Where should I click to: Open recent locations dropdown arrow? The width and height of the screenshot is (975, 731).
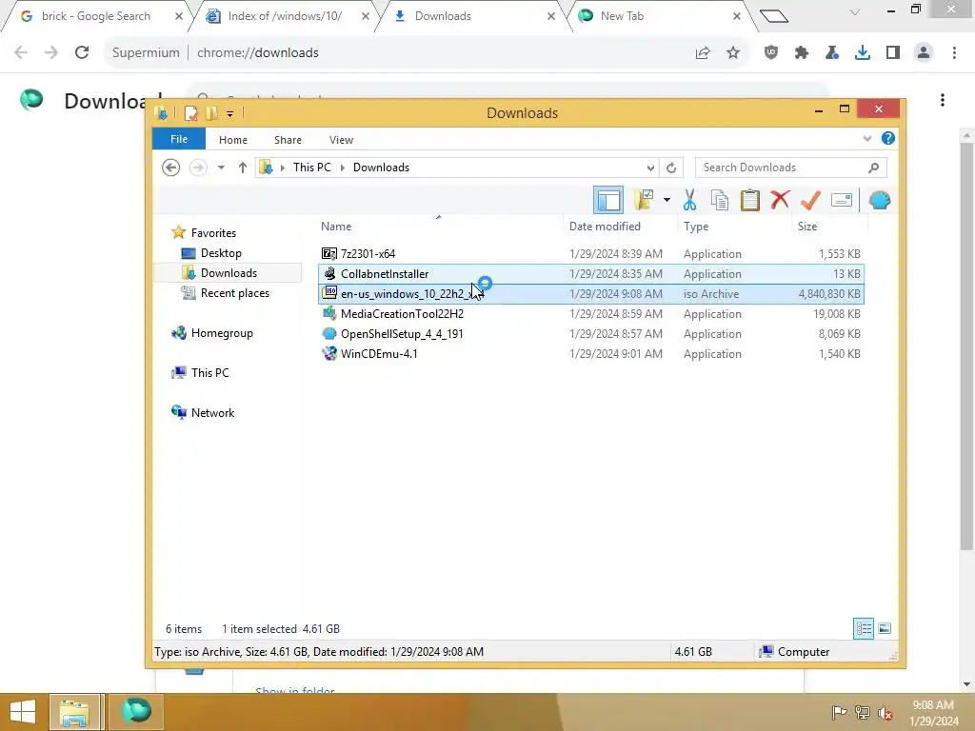pyautogui.click(x=221, y=168)
